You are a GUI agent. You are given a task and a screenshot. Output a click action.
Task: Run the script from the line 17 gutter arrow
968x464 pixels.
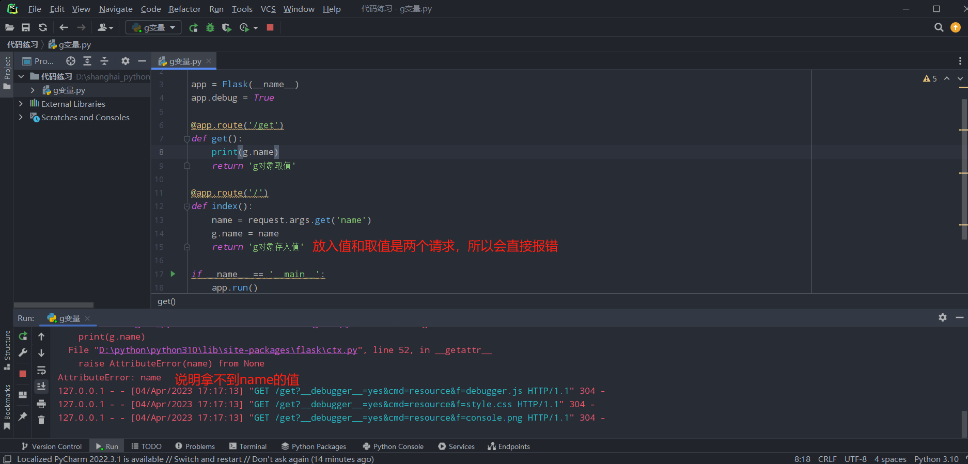click(x=173, y=274)
